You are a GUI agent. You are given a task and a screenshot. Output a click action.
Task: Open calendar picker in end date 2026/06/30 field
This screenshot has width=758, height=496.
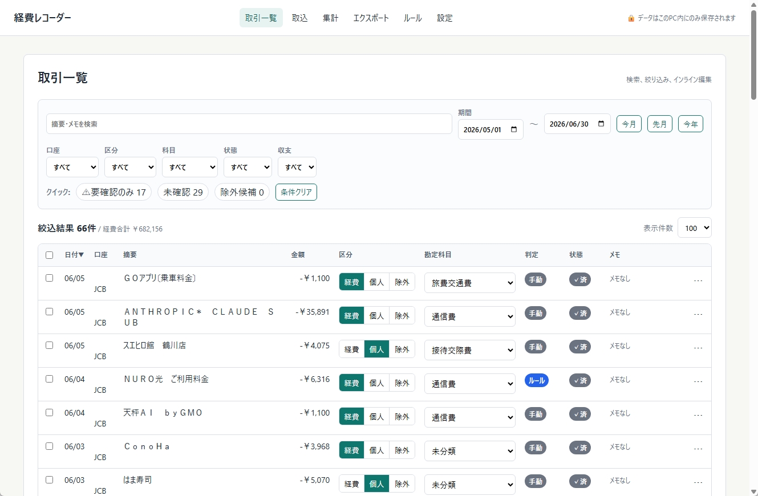click(x=601, y=124)
